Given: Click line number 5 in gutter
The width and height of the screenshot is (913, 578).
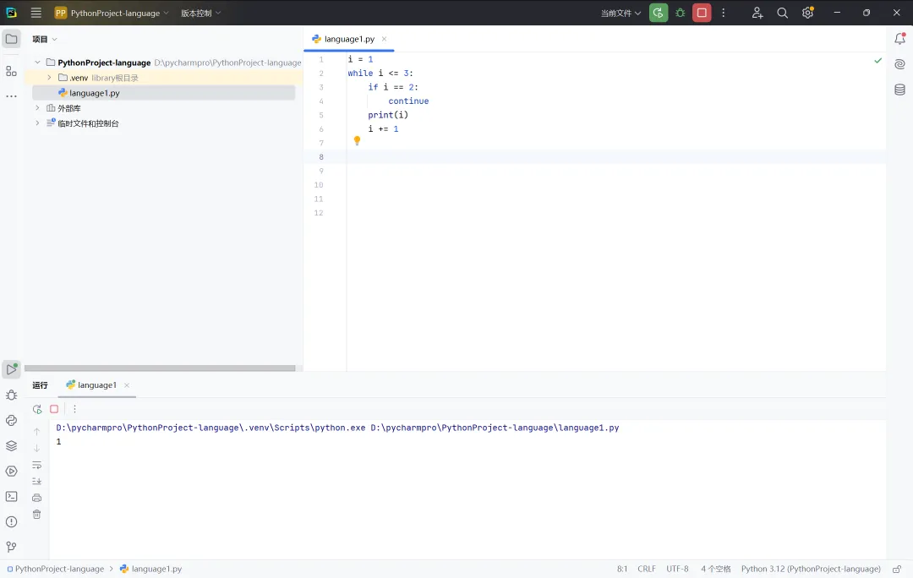Looking at the screenshot, I should point(321,115).
